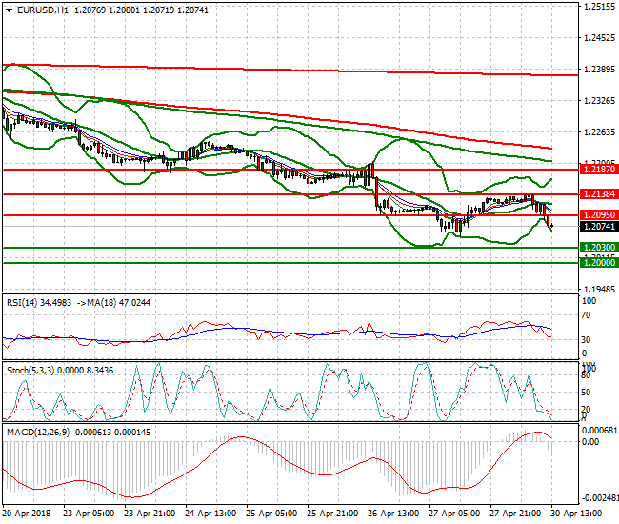Select the 1.21870 resistance price label
This screenshot has width=619, height=524.
[599, 170]
